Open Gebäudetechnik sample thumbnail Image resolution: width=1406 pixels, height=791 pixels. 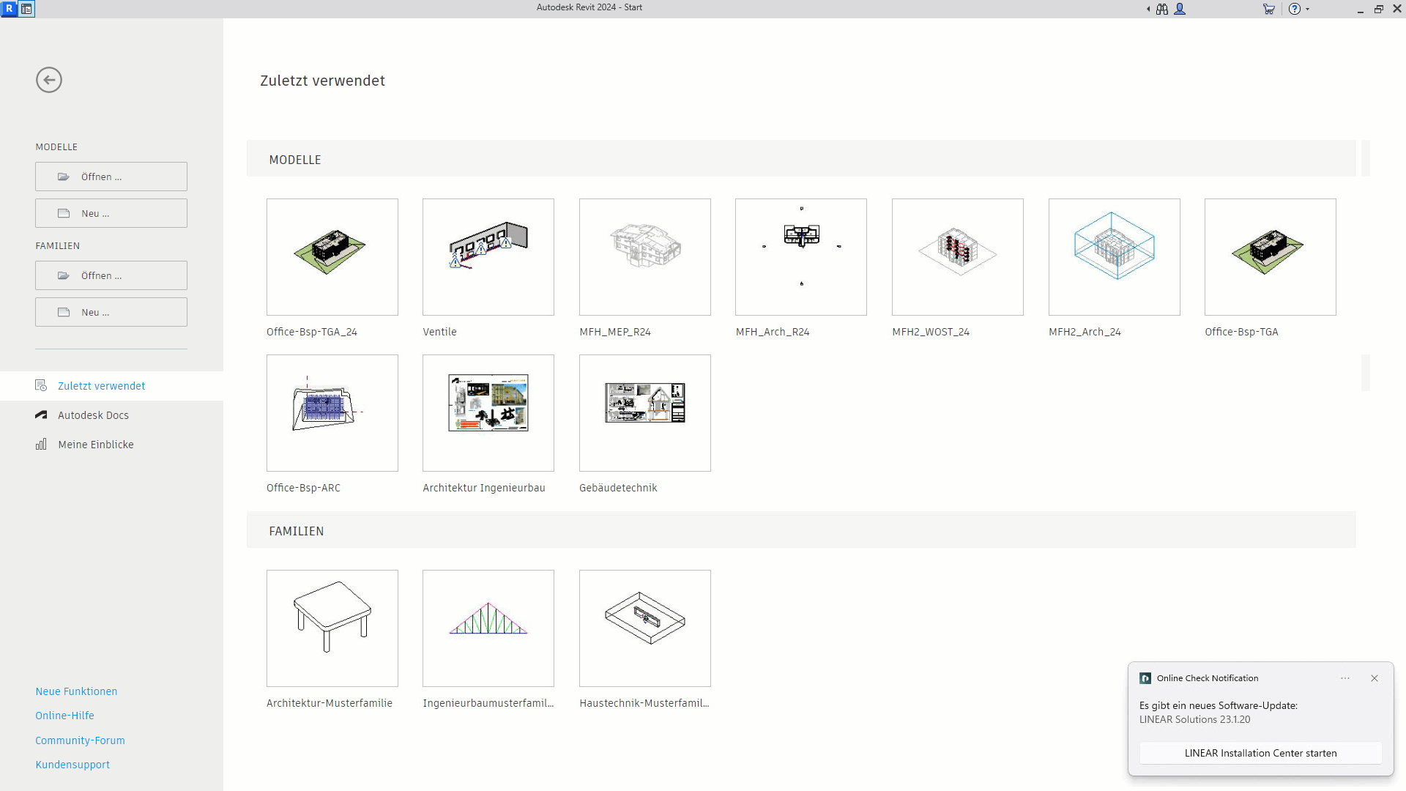click(645, 413)
